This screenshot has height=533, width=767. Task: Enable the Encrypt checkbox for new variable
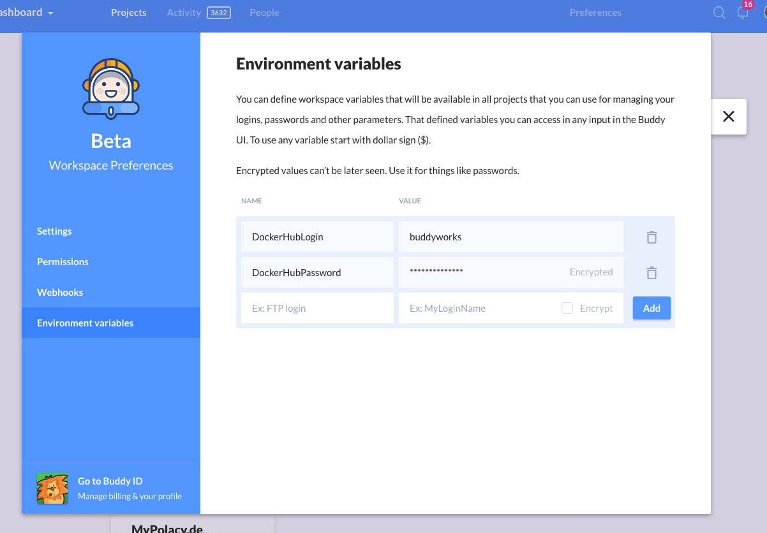tap(567, 309)
